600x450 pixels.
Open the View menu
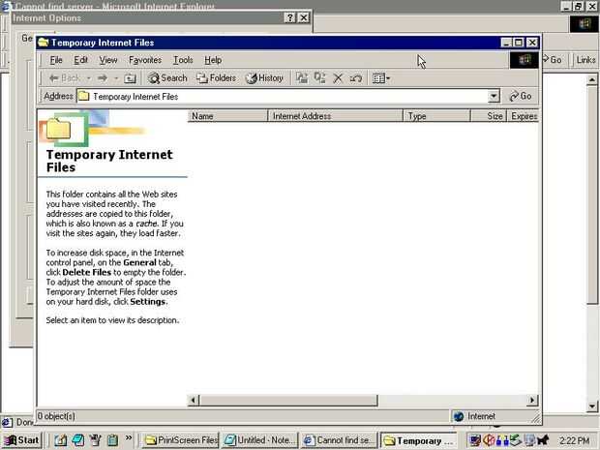click(x=108, y=60)
